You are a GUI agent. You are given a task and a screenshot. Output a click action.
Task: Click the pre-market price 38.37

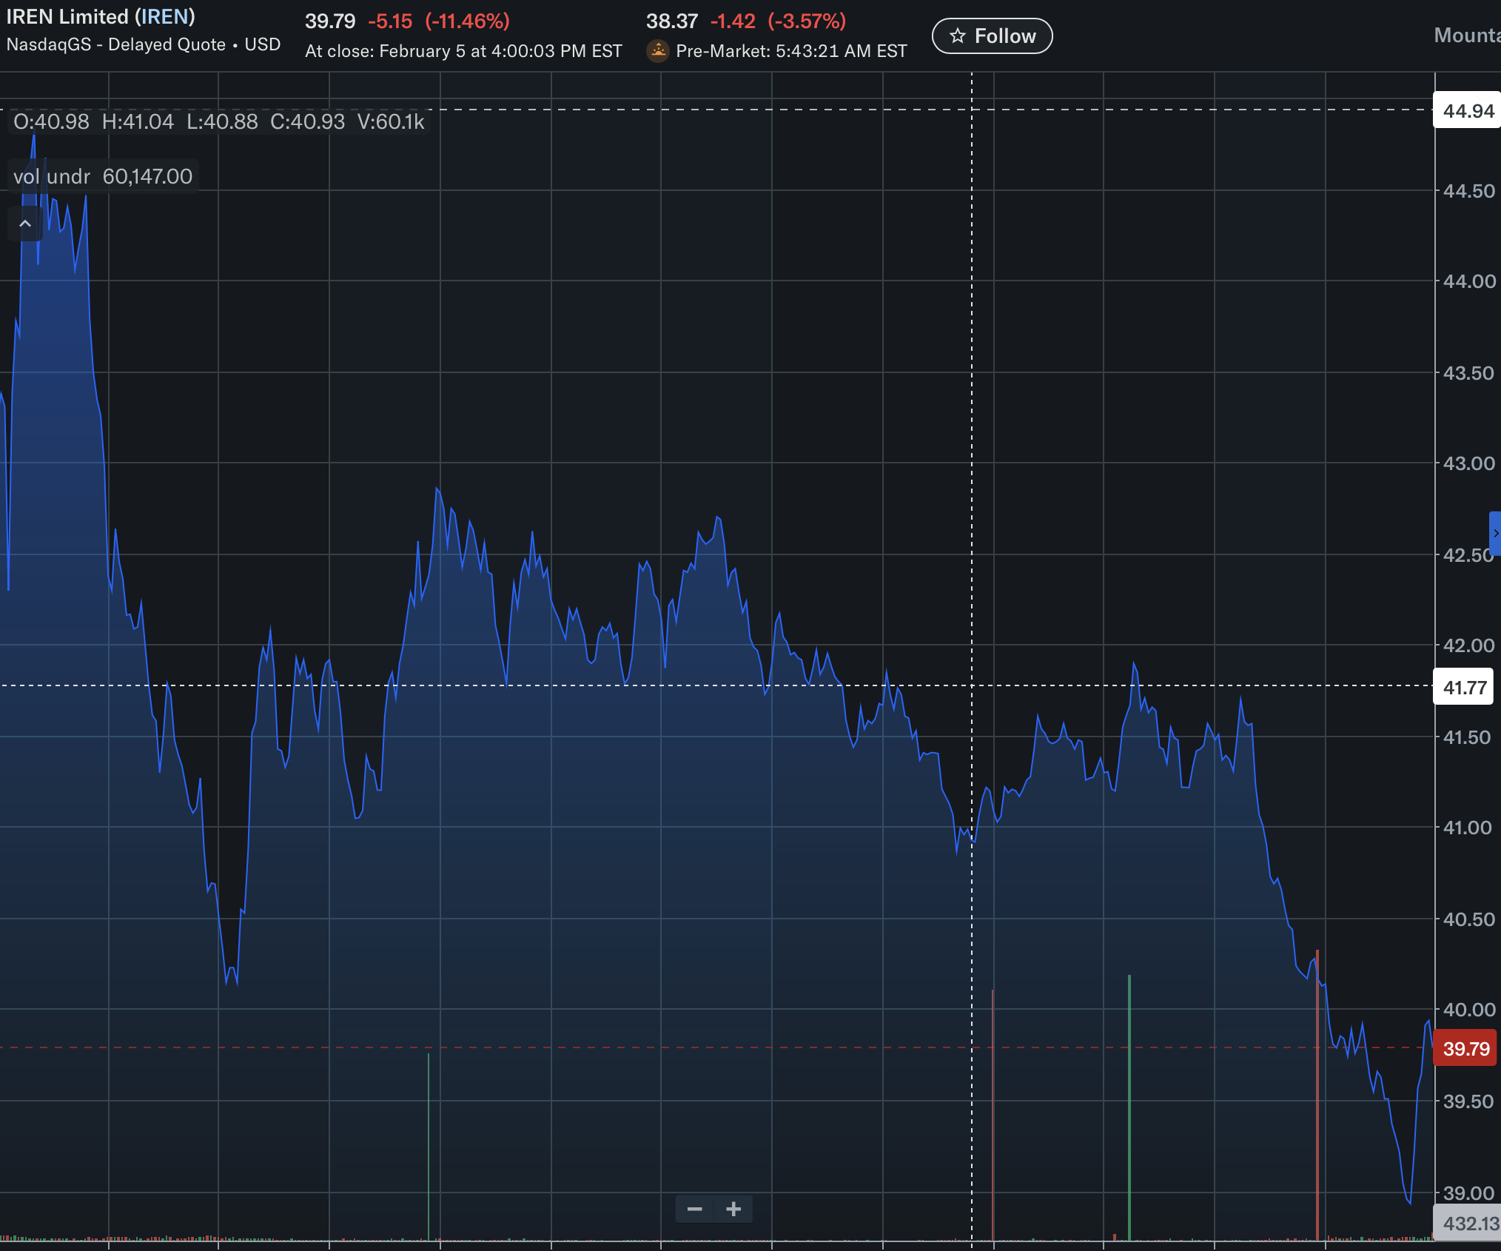tap(671, 21)
